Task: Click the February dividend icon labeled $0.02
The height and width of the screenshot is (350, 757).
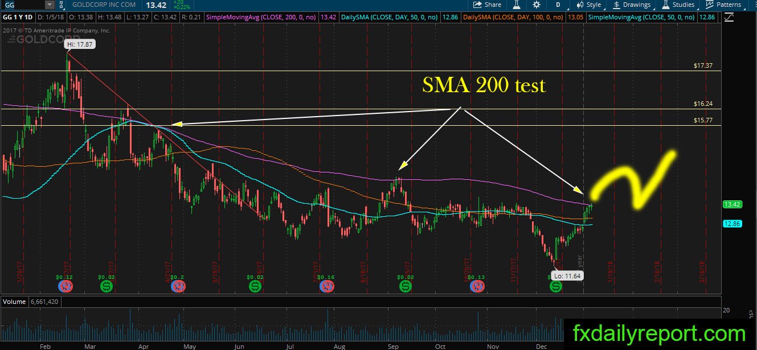Action: tap(106, 287)
